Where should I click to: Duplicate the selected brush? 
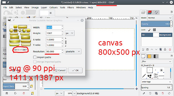point(156,93)
